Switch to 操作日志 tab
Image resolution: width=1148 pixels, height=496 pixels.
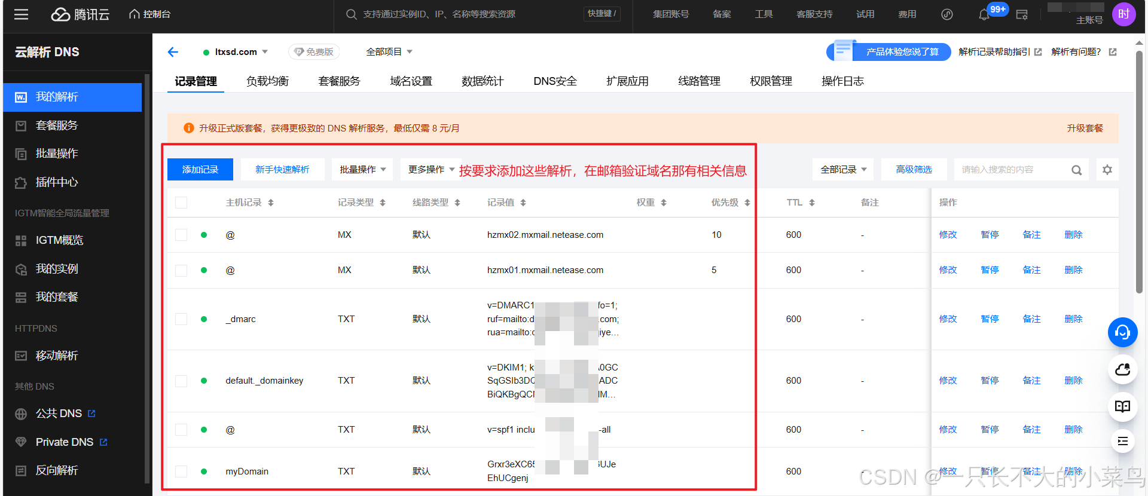(x=842, y=81)
